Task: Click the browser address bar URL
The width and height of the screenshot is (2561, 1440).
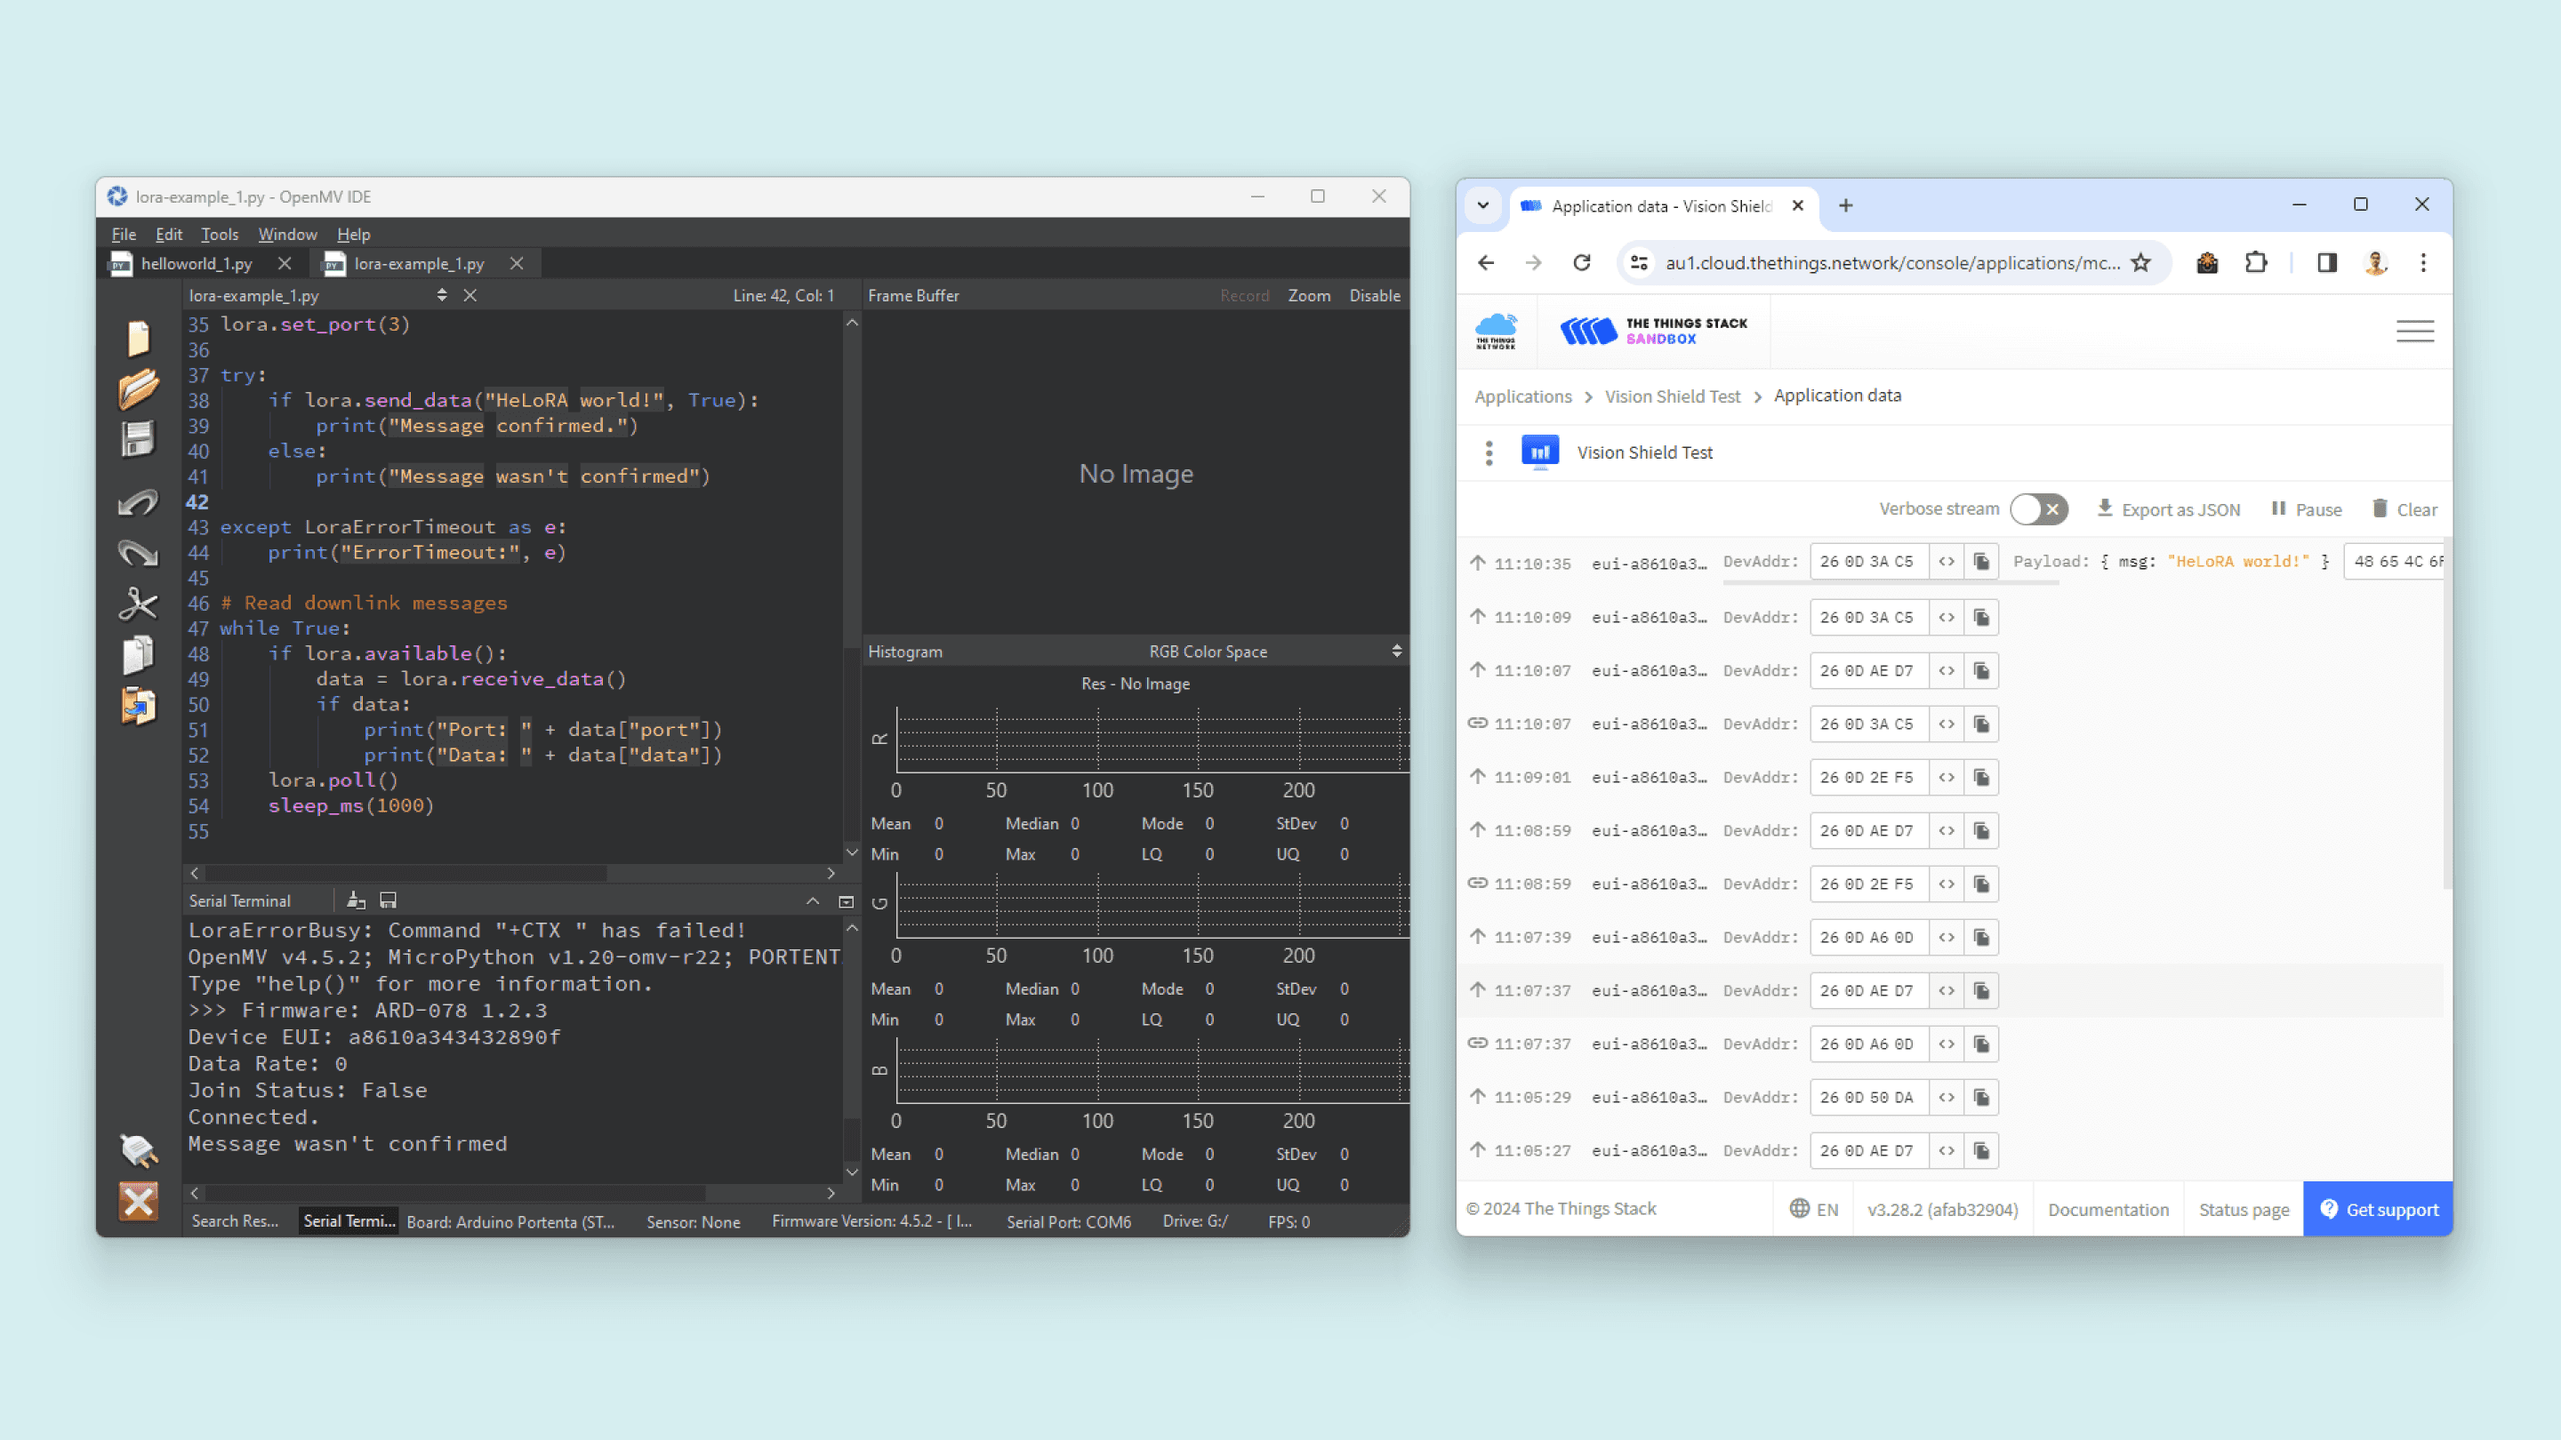Action: 1891,262
